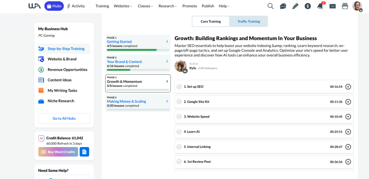This screenshot has width=369, height=179.
Task: Select Website & Brand sidebar label
Action: (x=62, y=59)
